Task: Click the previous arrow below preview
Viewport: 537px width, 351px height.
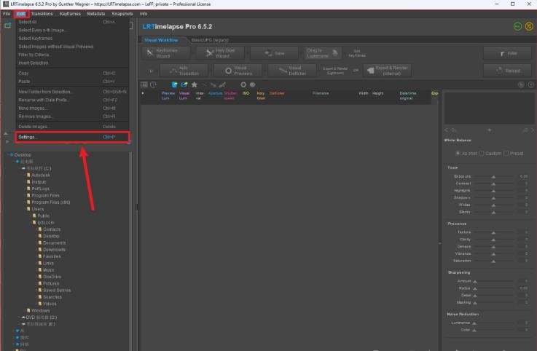Action: (x=446, y=130)
